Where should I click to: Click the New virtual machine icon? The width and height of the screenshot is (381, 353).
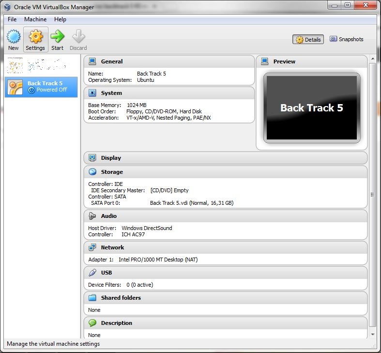click(x=14, y=36)
